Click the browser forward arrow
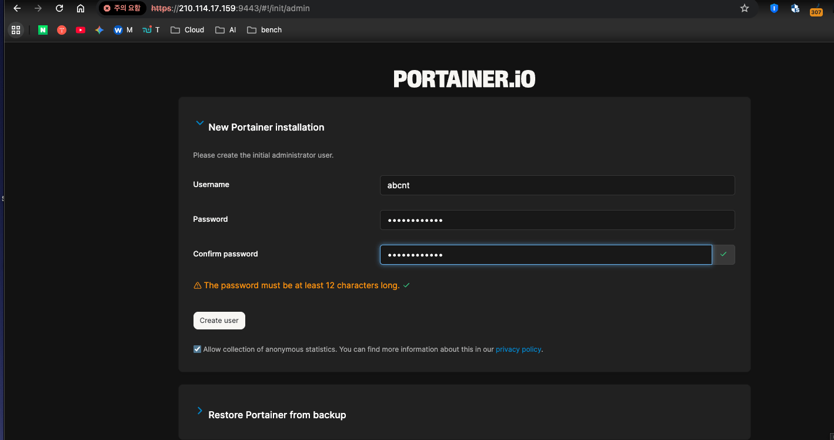 tap(38, 8)
